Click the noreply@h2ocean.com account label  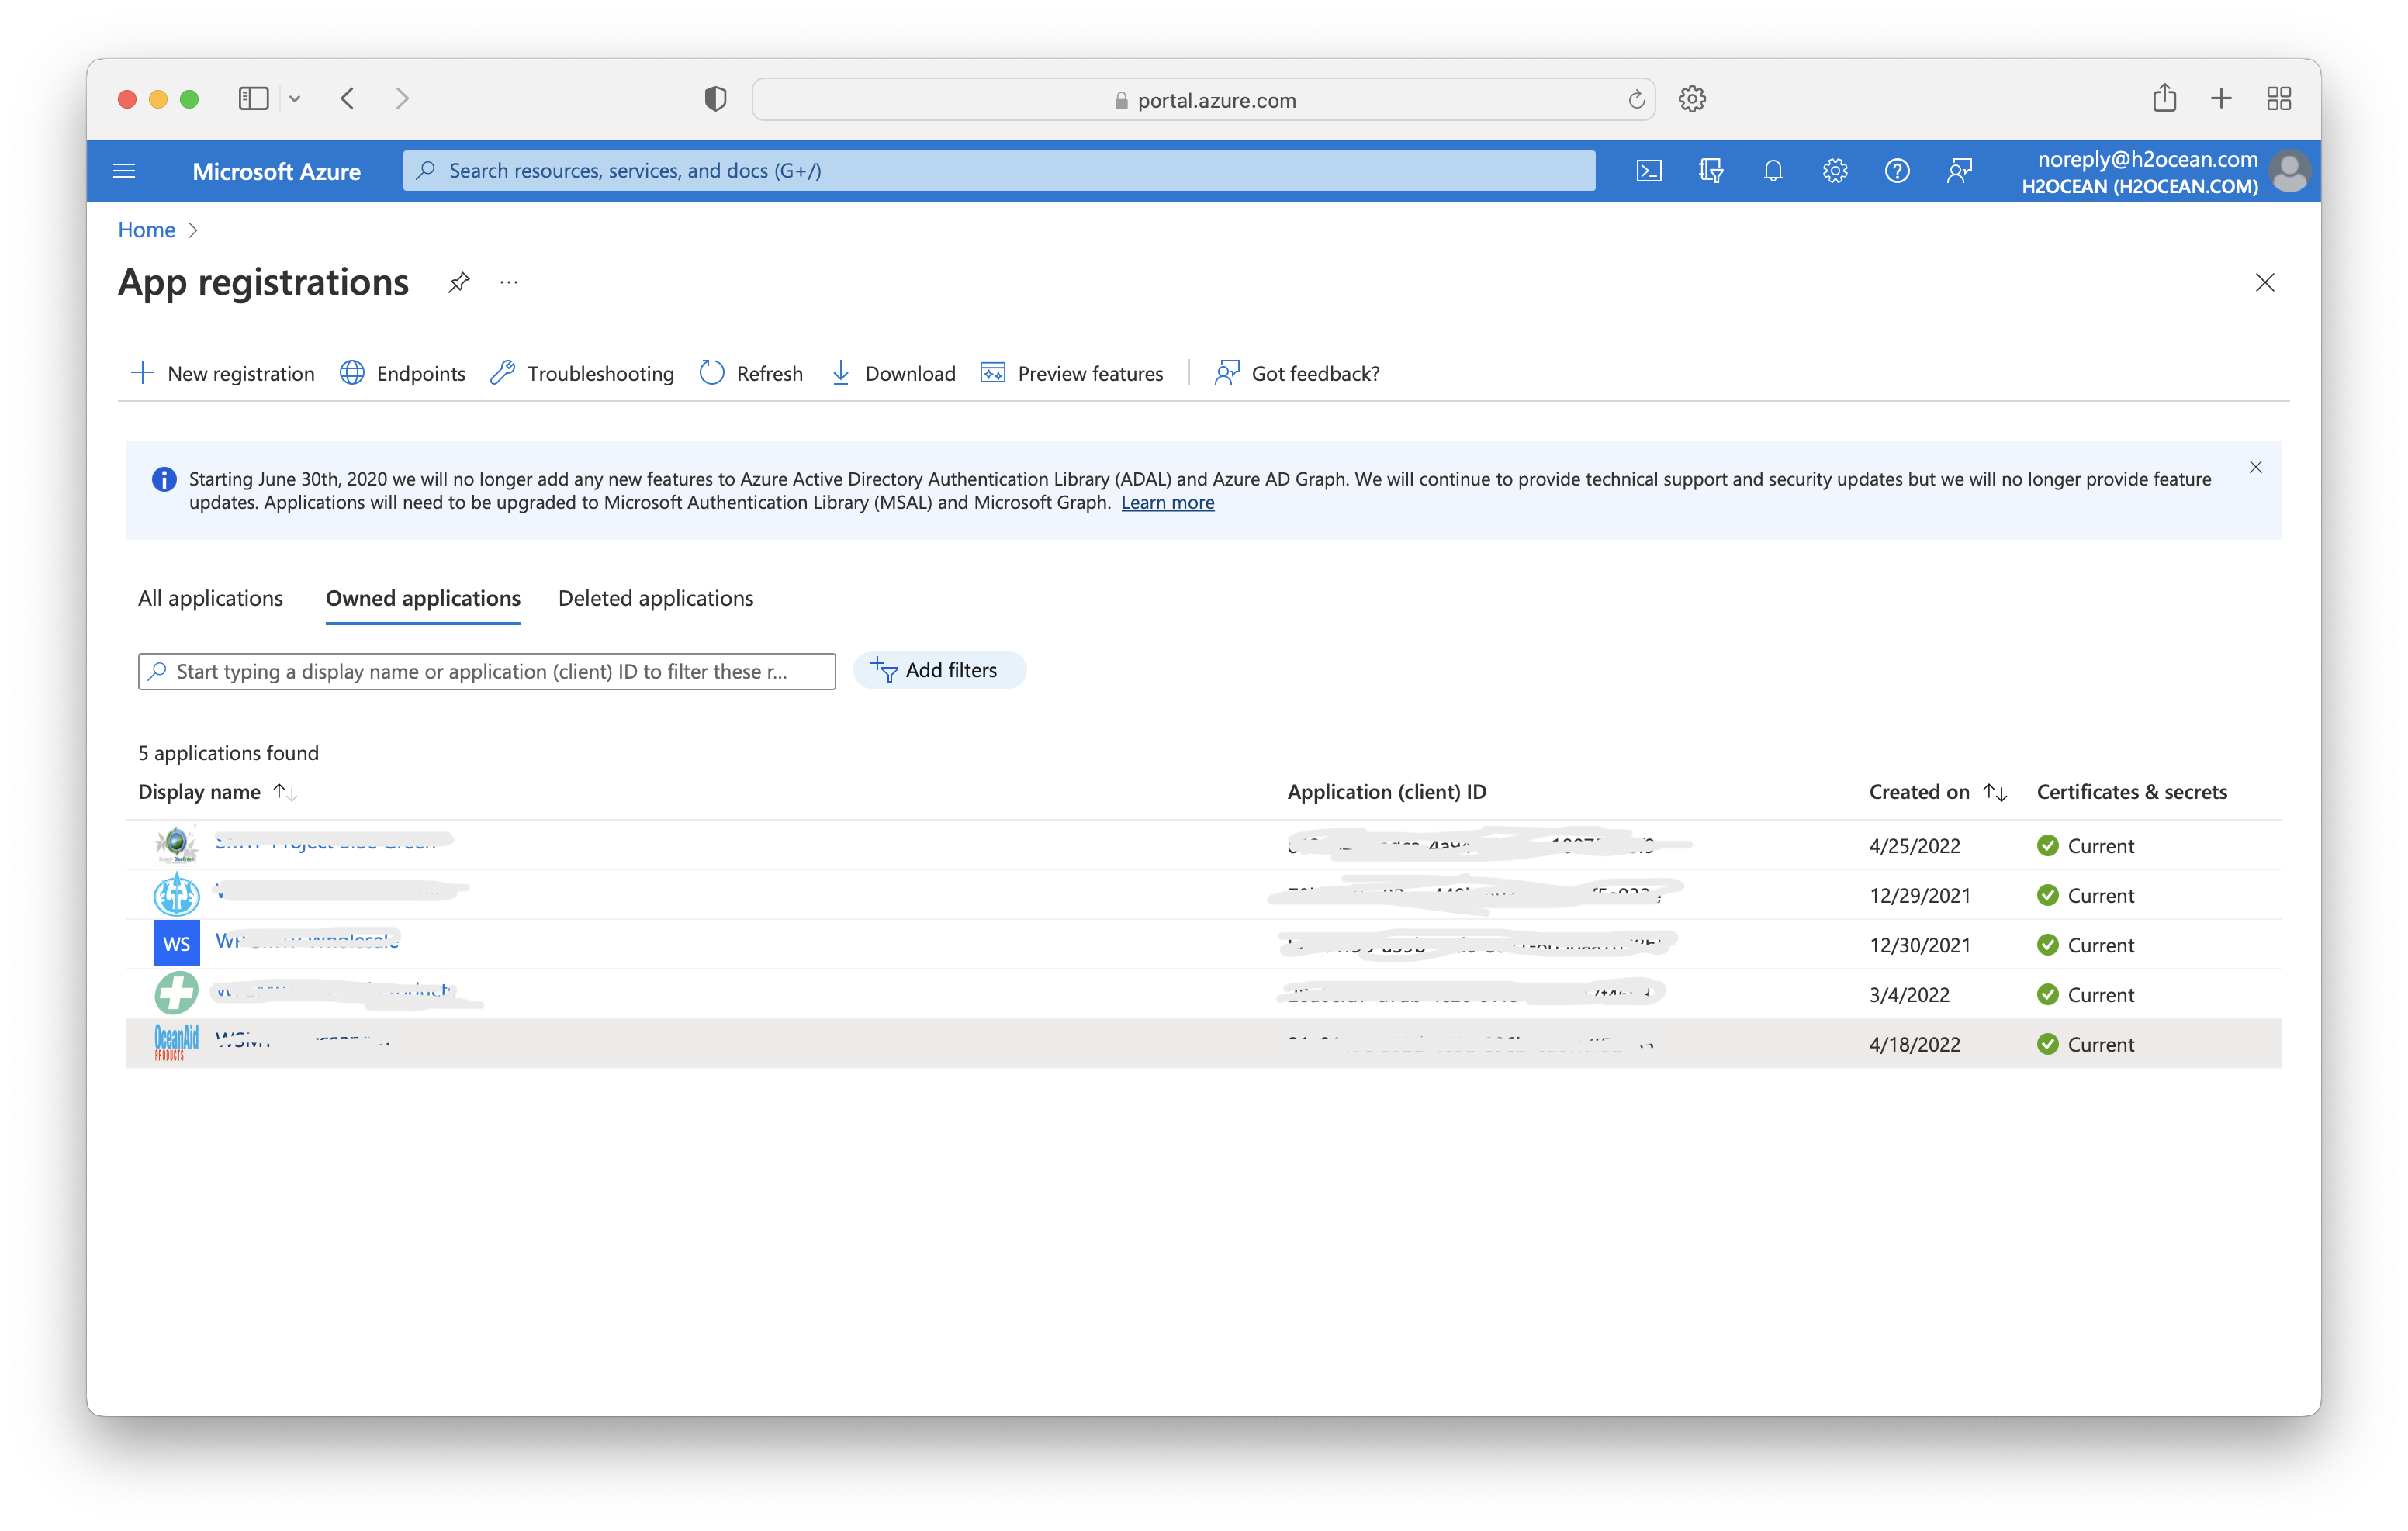(x=2147, y=159)
